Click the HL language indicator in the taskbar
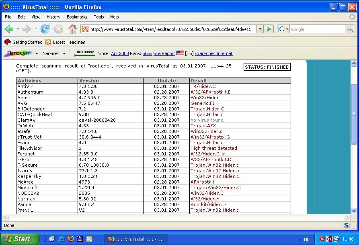Screen dimensions: 359x245 pos(306,239)
